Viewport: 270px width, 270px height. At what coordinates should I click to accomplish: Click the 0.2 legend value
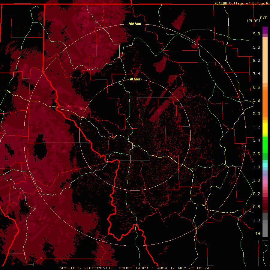256,194
